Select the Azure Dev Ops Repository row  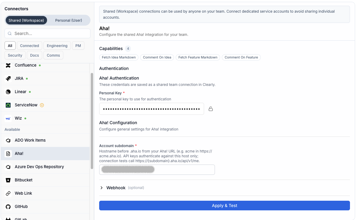(x=46, y=167)
